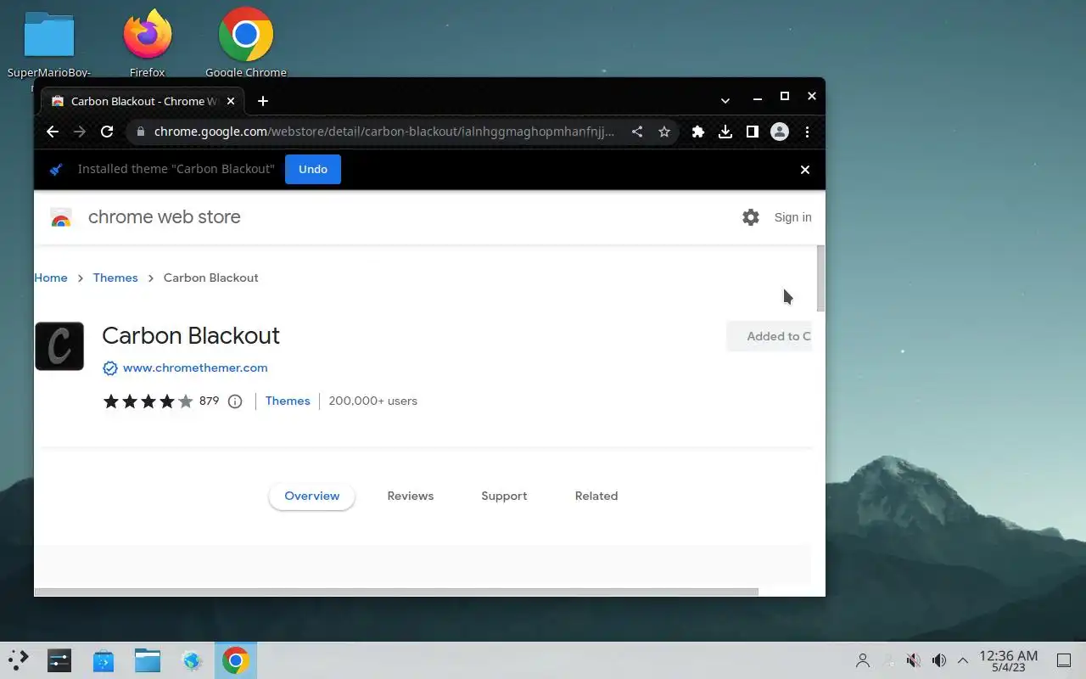Open the volume tray icon
This screenshot has height=679, width=1086.
(939, 660)
